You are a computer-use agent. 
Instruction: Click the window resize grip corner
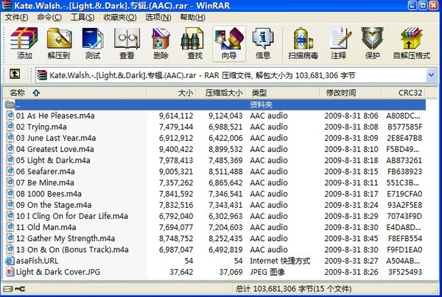437,290
